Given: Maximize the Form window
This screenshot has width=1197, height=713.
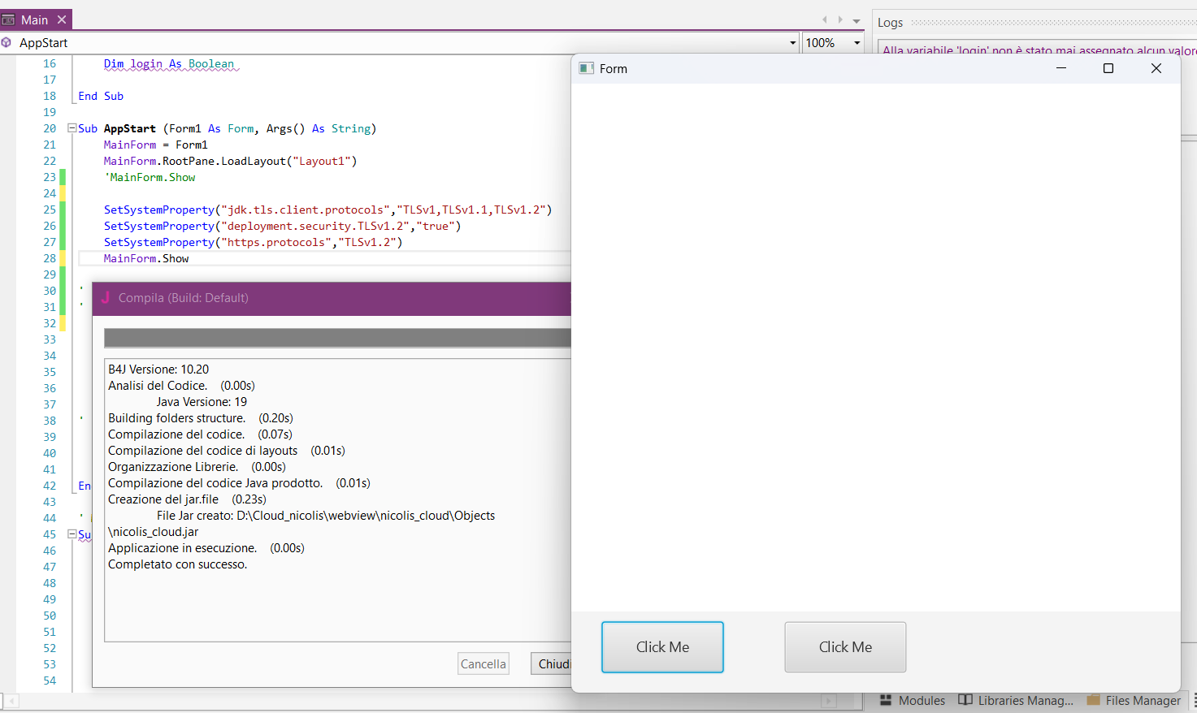Looking at the screenshot, I should (x=1108, y=68).
